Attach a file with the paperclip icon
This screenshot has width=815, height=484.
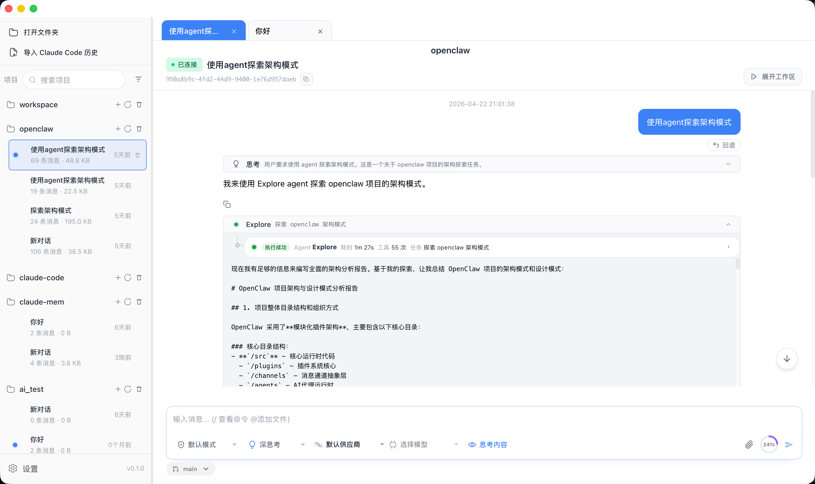[x=749, y=444]
